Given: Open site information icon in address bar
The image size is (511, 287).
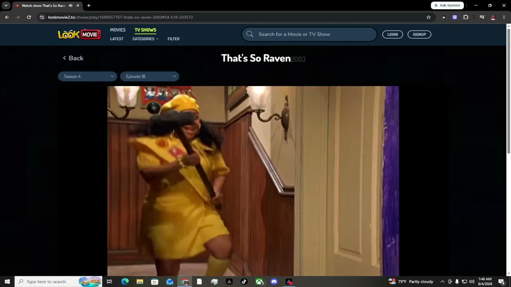Looking at the screenshot, I should pyautogui.click(x=42, y=17).
